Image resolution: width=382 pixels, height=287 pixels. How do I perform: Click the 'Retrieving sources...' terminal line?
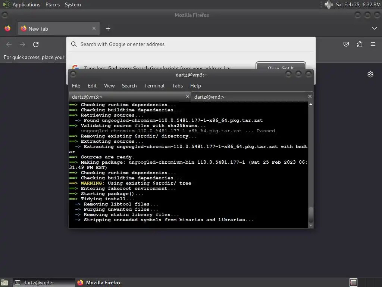tap(106, 115)
